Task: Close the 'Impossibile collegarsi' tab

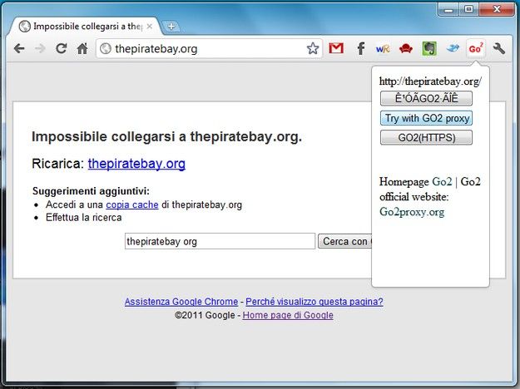Action: pos(150,26)
